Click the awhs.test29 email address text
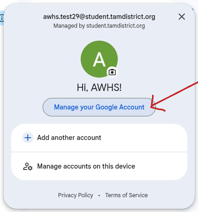Screen dimensions: 198x212 99,17
